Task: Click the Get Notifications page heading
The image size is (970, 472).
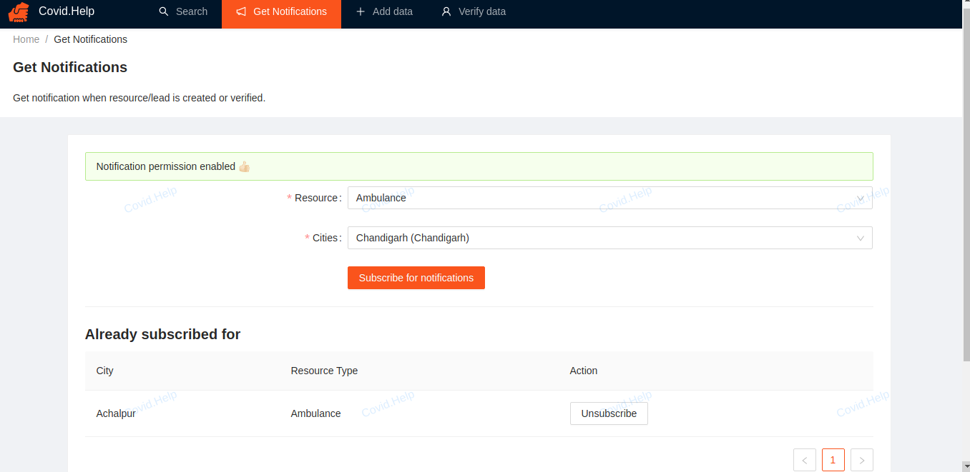Action: click(70, 67)
